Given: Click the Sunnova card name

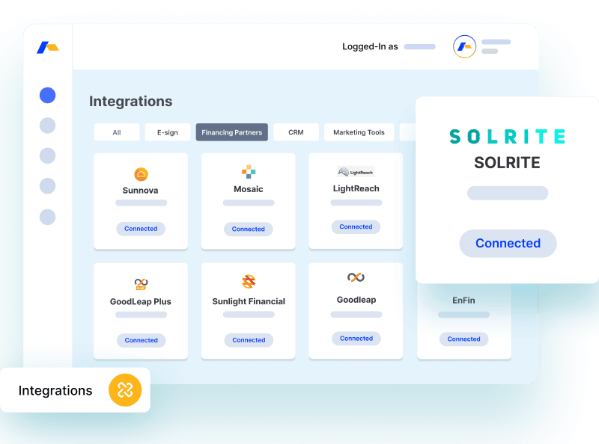Looking at the screenshot, I should (x=141, y=191).
